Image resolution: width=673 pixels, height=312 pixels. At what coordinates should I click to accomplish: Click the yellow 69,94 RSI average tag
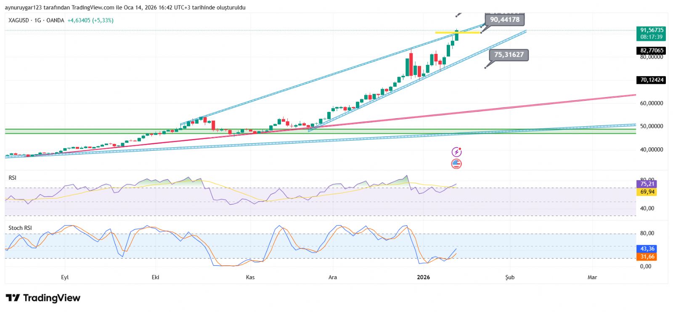[647, 192]
